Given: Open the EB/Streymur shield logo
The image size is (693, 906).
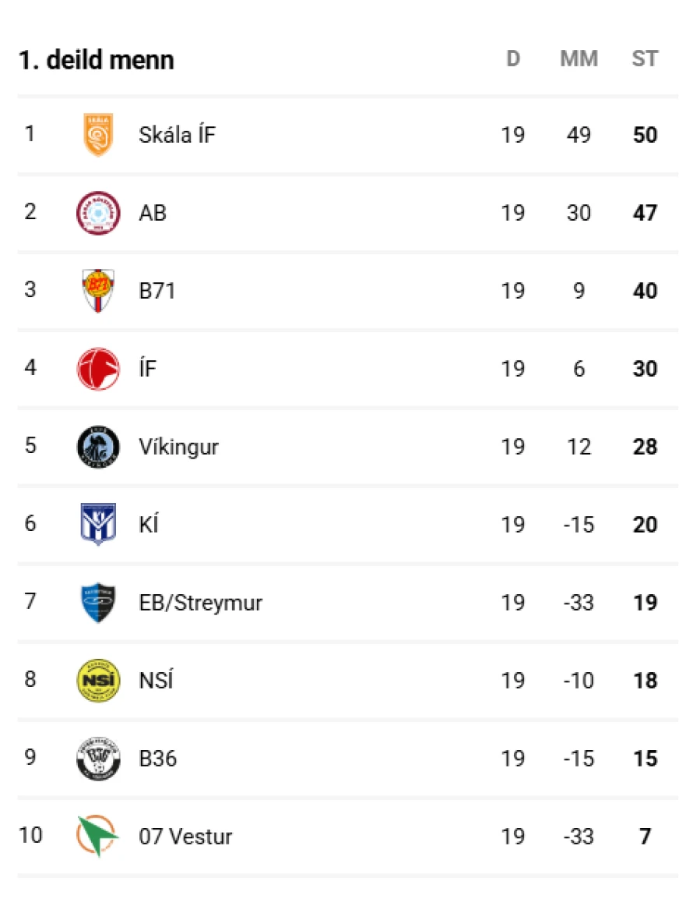Looking at the screenshot, I should click(x=98, y=602).
